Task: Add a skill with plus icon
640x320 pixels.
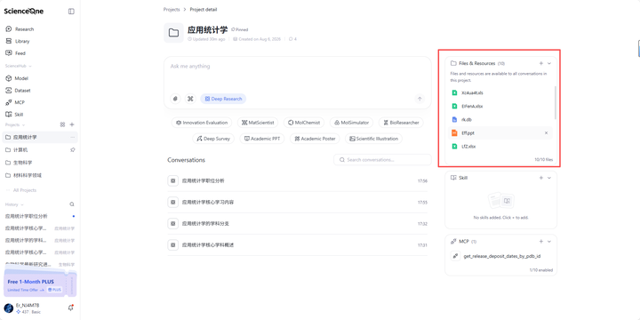Action: [x=541, y=178]
